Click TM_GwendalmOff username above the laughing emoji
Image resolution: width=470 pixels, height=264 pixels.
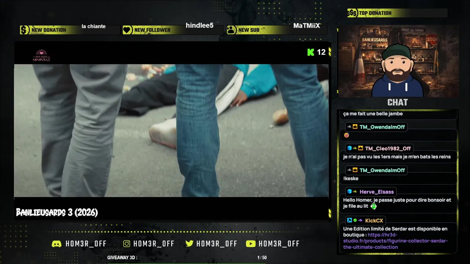382,127
